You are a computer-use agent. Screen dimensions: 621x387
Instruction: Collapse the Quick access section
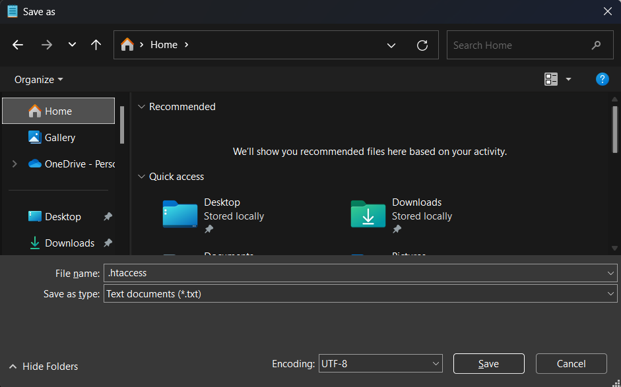click(x=141, y=177)
